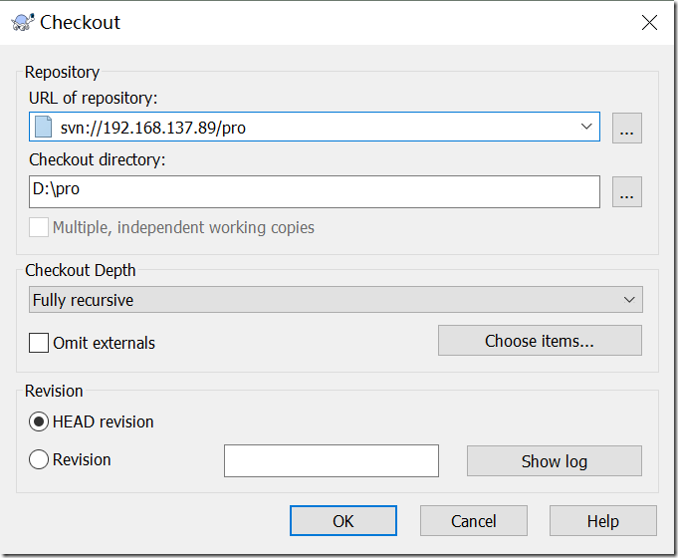Click the TortoiseSVN turtle icon in title bar
This screenshot has height=558, width=678.
23,22
